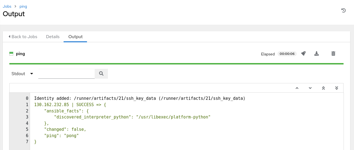Click the magnifier search button
Screen dimensions: 354x150
coord(101,73)
